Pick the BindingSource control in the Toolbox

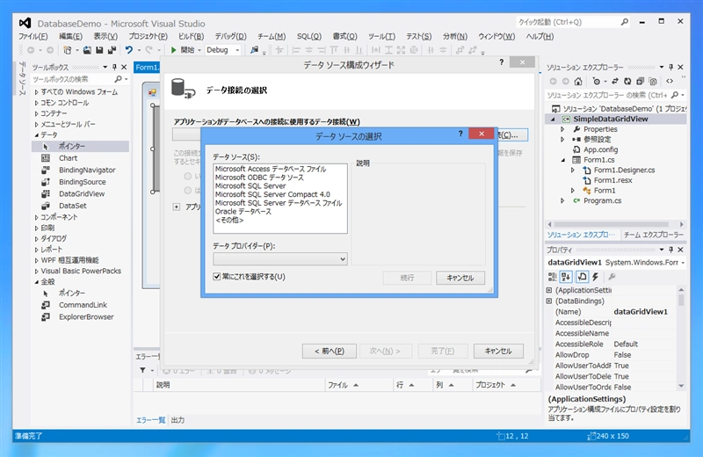pos(83,182)
